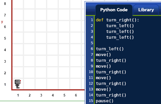Click code line 8 'turn_right()'
This screenshot has height=104, width=161.
coord(111,60)
